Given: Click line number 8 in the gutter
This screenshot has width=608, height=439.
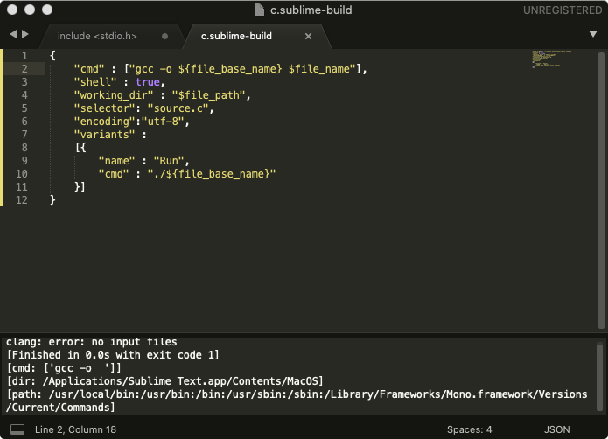Looking at the screenshot, I should click(24, 148).
